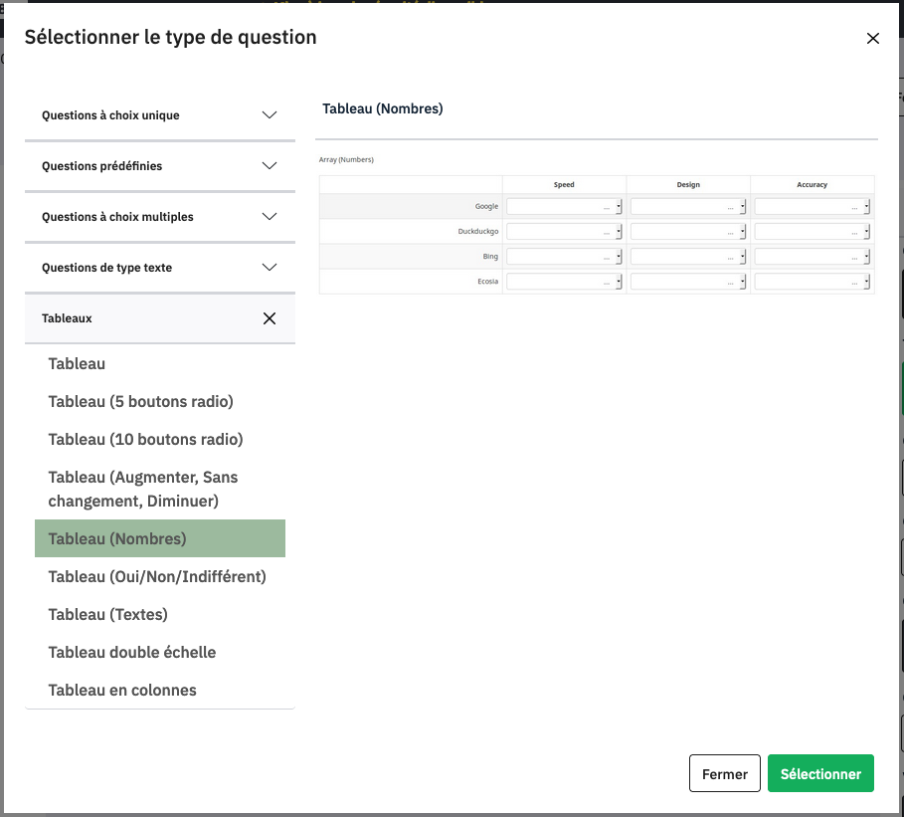The height and width of the screenshot is (817, 904).
Task: Open Google Speed dropdown in preview
Action: [x=564, y=207]
